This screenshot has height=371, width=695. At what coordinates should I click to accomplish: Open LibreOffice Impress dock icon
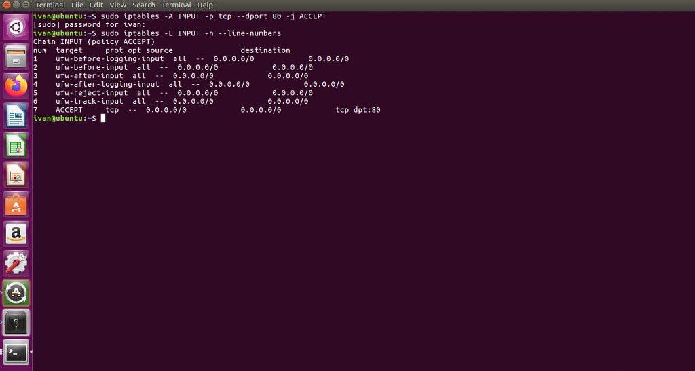[16, 175]
